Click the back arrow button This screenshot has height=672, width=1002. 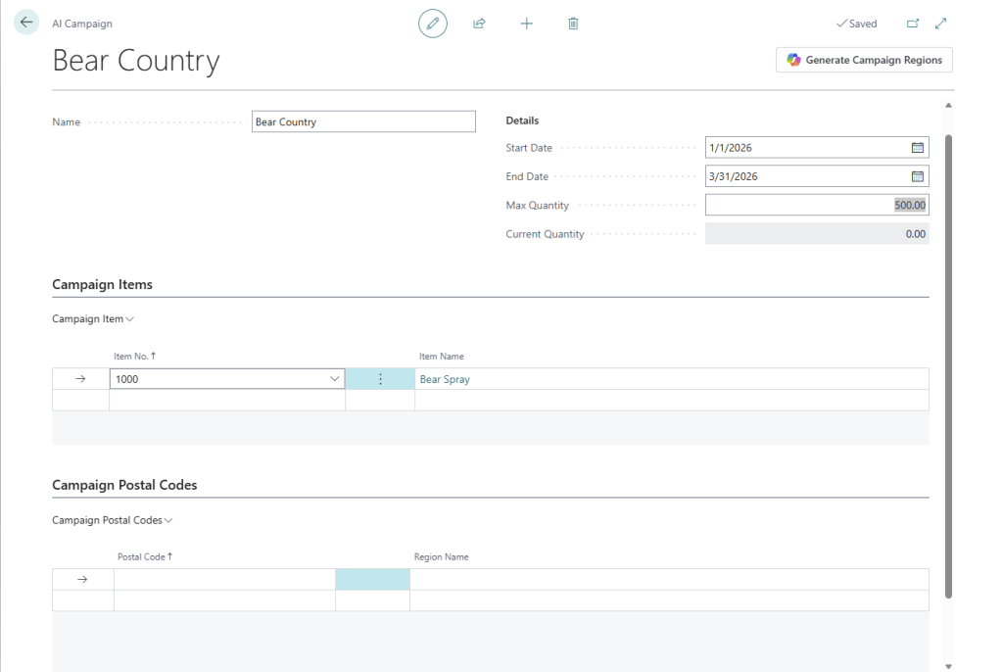(x=26, y=23)
